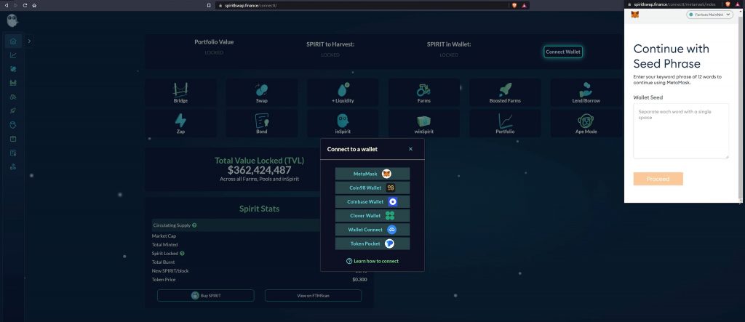Close the Connect to a wallet dialog
Screen dimensions: 745x322
pos(410,149)
